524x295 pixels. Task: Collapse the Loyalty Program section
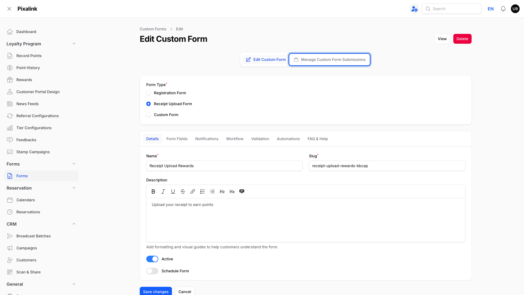tap(74, 44)
